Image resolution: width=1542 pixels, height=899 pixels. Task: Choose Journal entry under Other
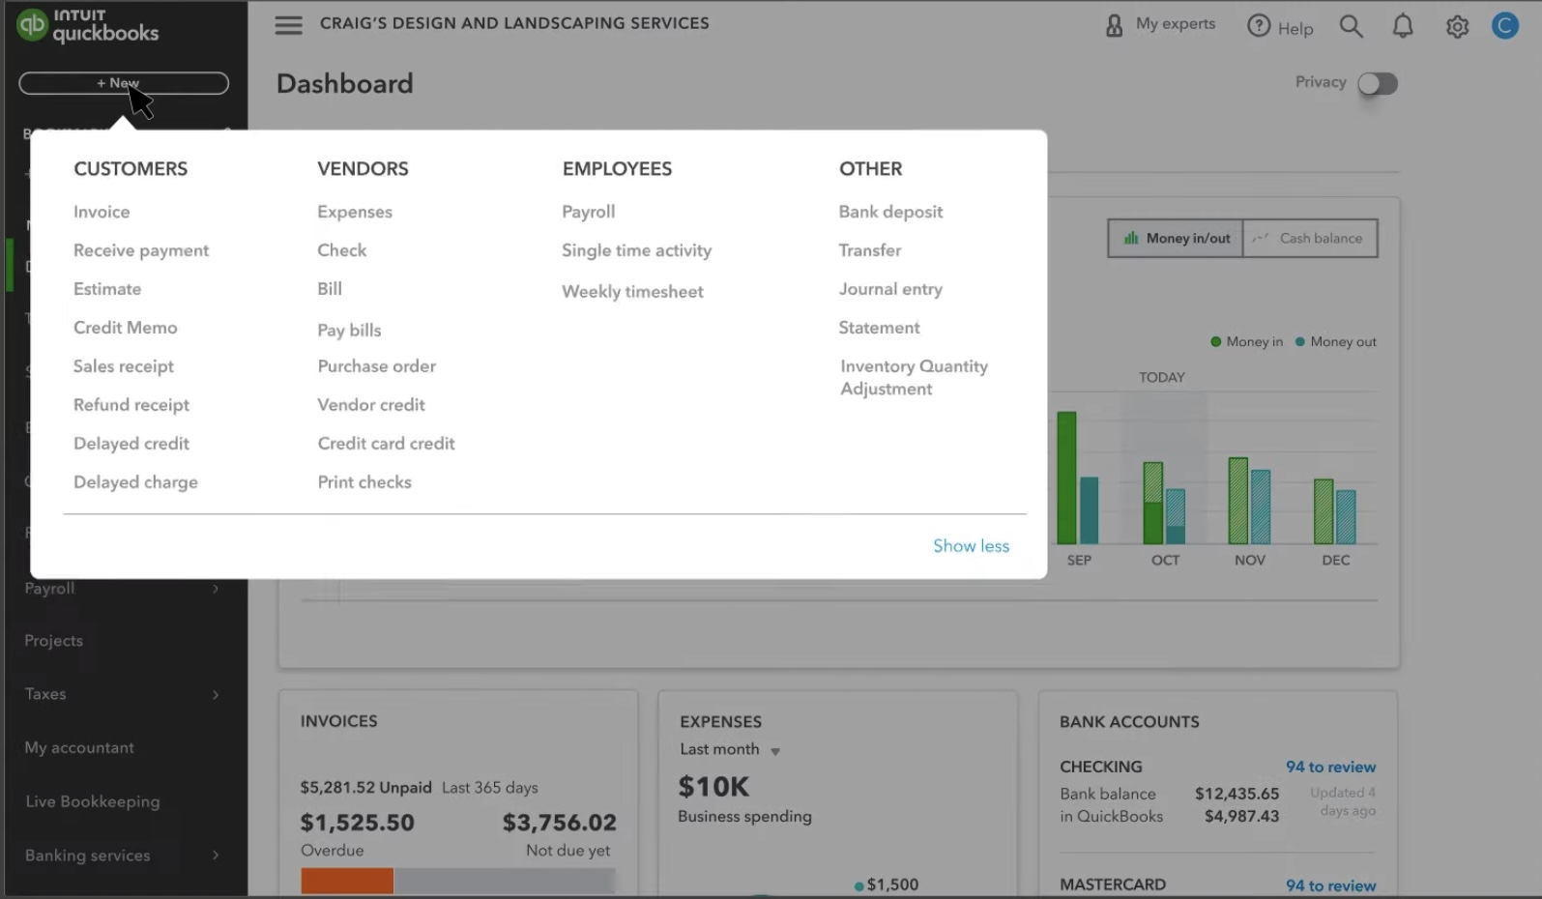click(889, 289)
